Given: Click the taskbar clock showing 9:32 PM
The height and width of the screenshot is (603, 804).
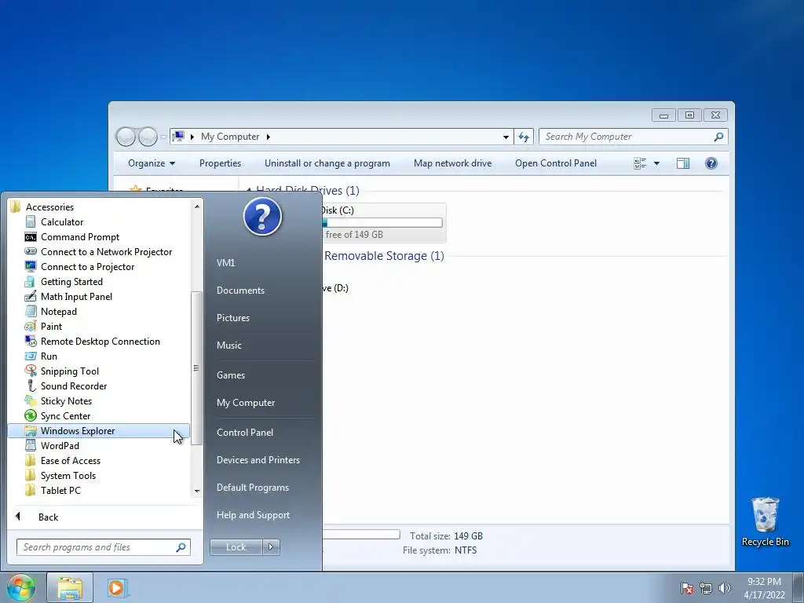Looking at the screenshot, I should click(x=764, y=588).
